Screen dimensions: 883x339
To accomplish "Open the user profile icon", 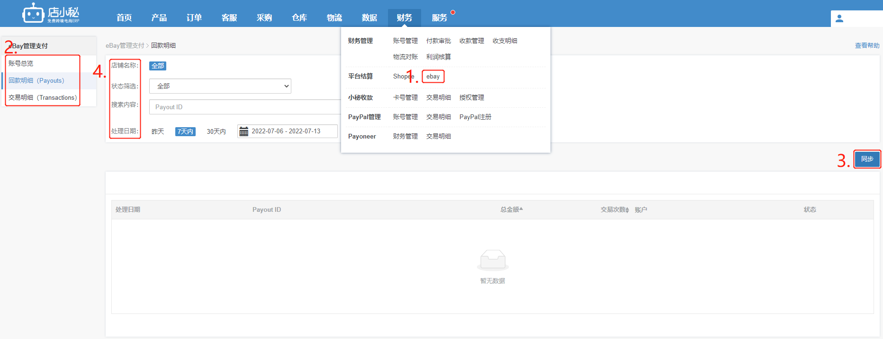I will click(839, 18).
